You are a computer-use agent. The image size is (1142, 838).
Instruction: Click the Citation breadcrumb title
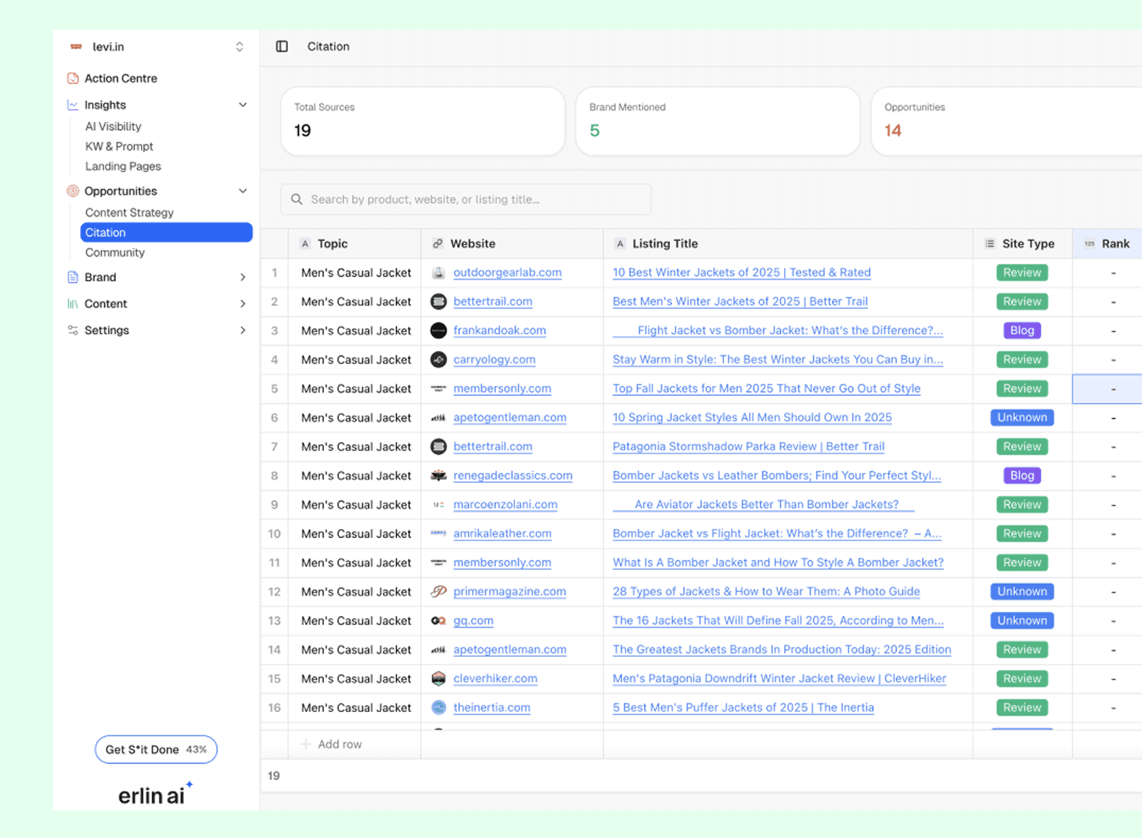(x=328, y=47)
